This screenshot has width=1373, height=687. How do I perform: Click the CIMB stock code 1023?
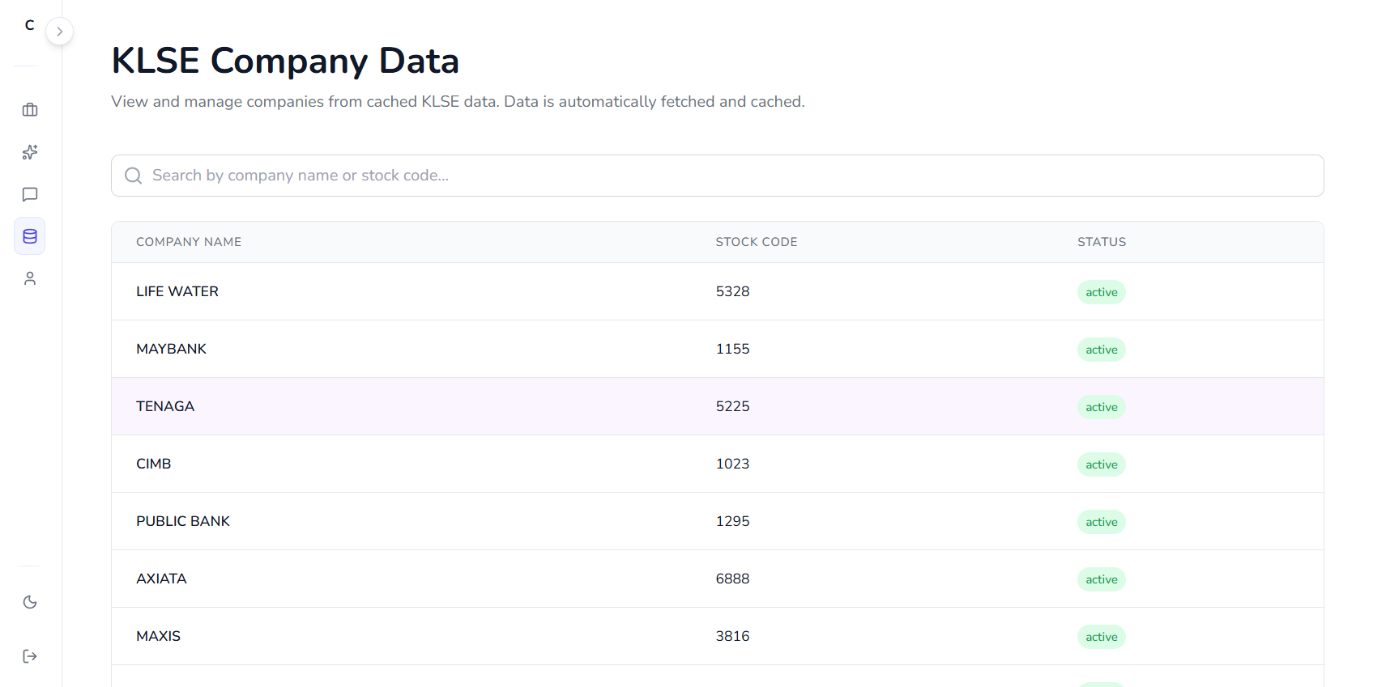732,464
